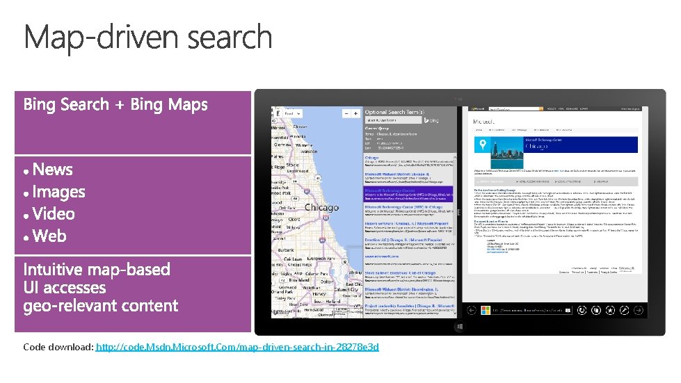Click the Chicago skyline banner image
681x383 pixels.
coord(507,153)
